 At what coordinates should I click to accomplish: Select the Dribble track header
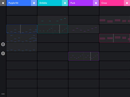[50, 3]
